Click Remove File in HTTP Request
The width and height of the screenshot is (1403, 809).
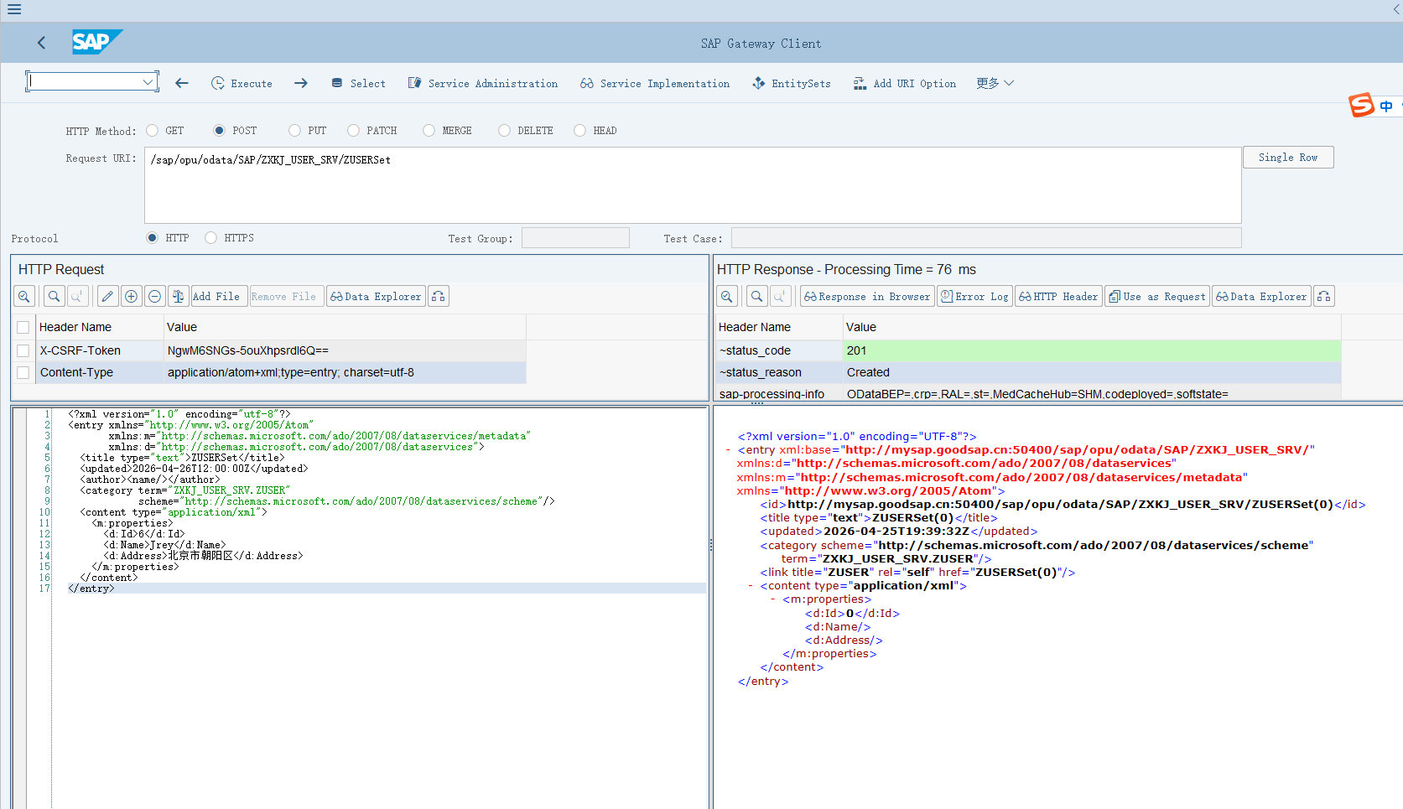click(287, 296)
